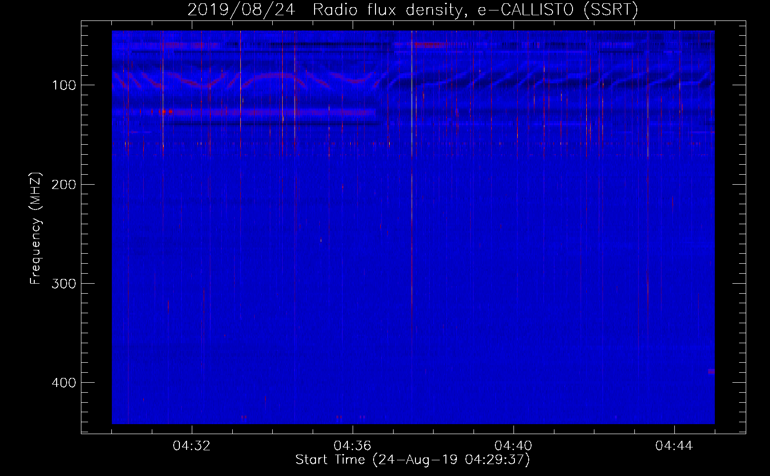Image resolution: width=770 pixels, height=476 pixels.
Task: Click the 04:36 time tick label
Action: (x=353, y=446)
